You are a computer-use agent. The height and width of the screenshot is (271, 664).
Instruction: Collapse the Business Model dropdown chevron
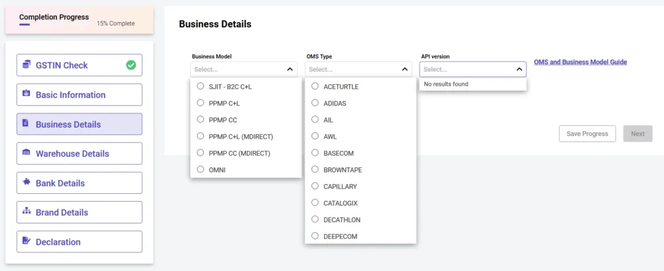(x=290, y=69)
